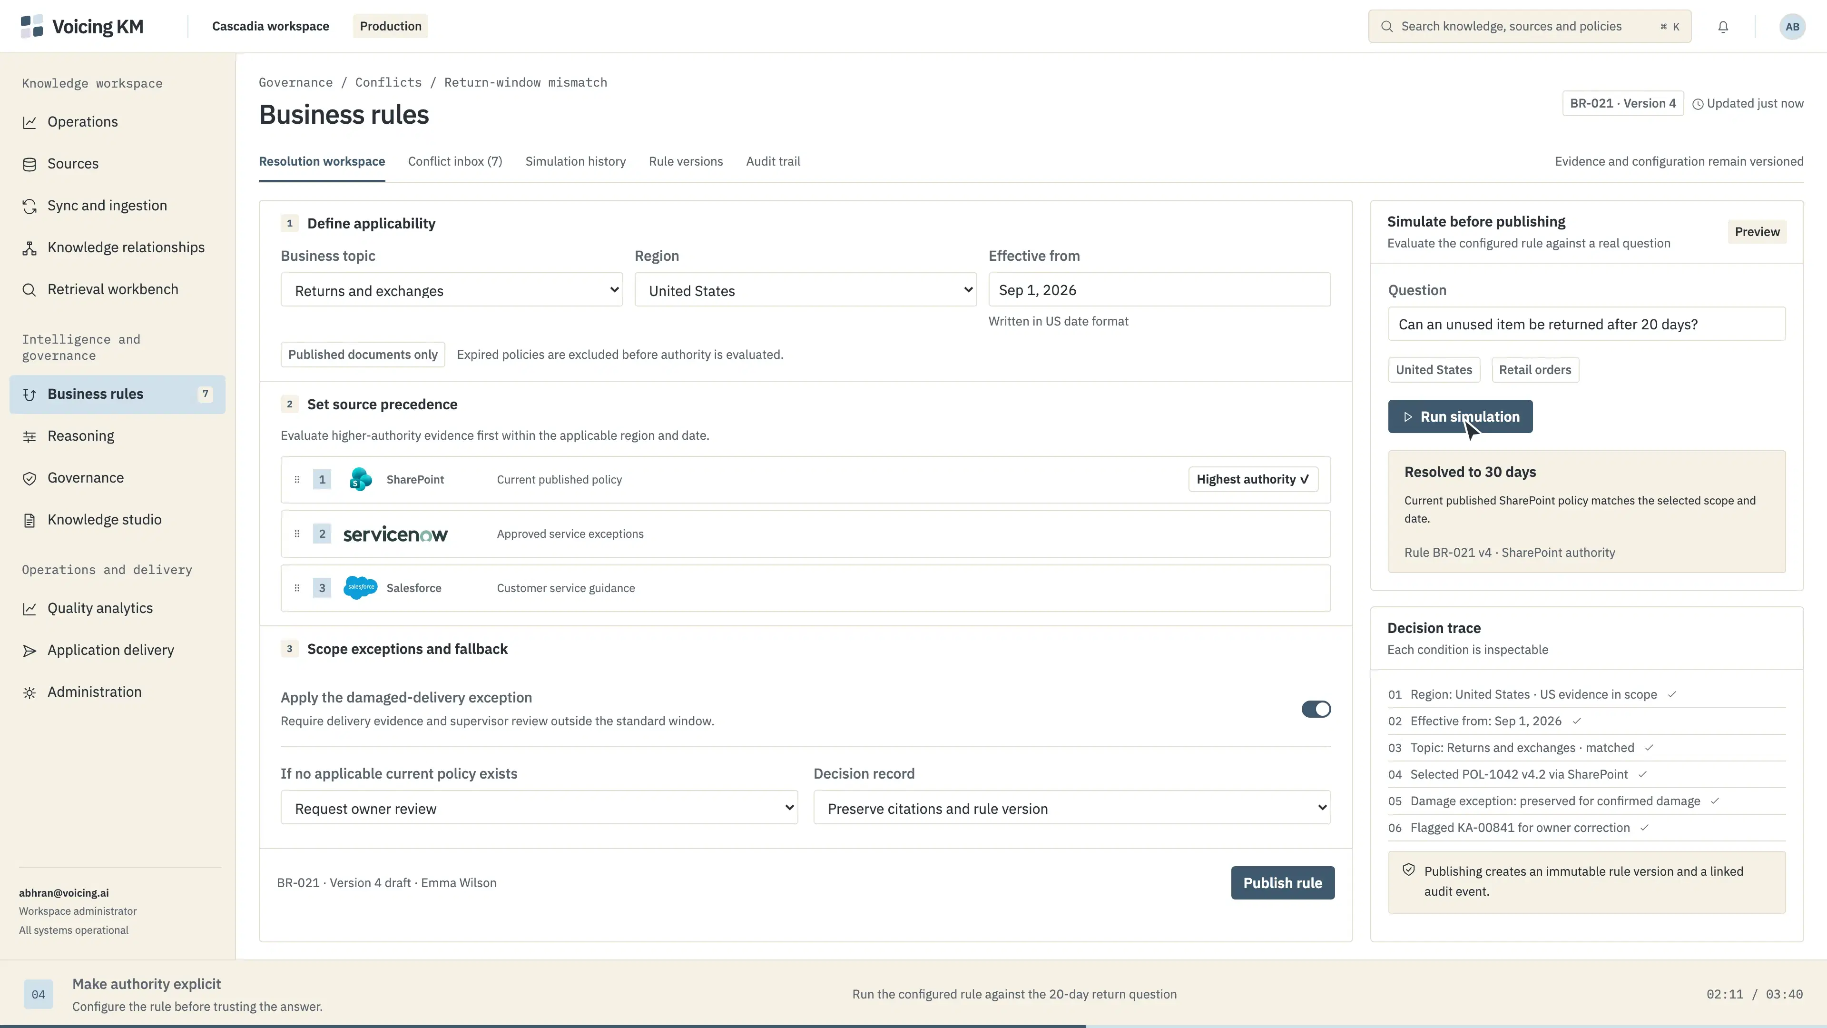The height and width of the screenshot is (1028, 1827).
Task: Toggle the United States scope chip
Action: click(1434, 370)
